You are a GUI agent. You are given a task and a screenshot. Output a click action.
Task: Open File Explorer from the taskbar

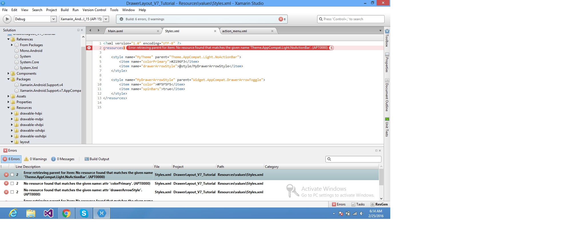click(x=31, y=213)
